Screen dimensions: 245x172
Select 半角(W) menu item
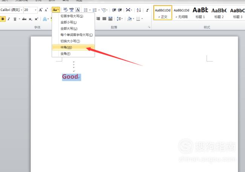click(73, 48)
